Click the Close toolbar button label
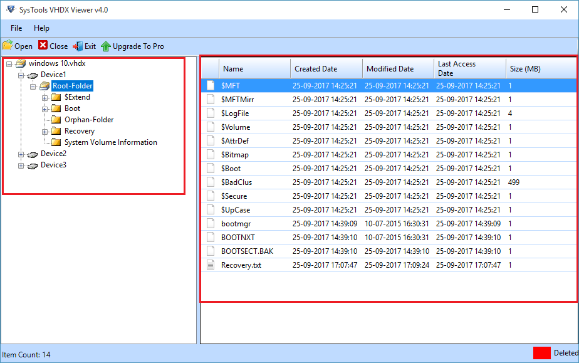This screenshot has height=363, width=579. 59,46
